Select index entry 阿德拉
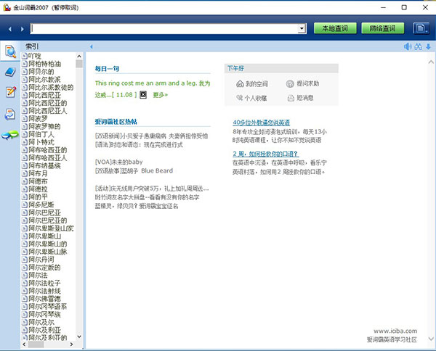Screen dimensions: 436x351 (x=38, y=189)
